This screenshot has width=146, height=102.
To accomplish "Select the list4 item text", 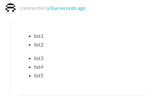I will coord(39,67).
